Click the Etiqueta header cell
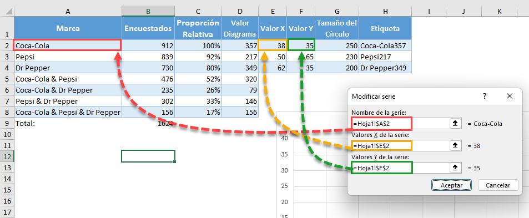This screenshot has width=529, height=218. click(385, 28)
